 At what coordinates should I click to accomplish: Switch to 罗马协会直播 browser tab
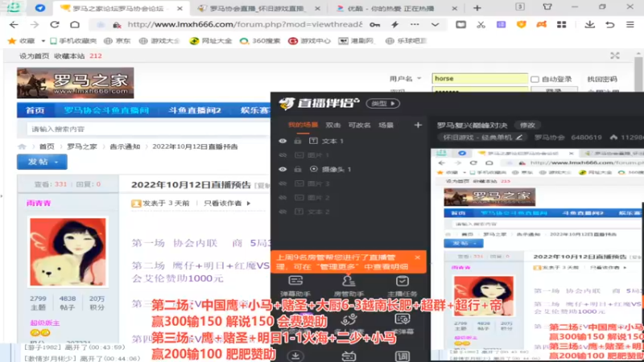(x=258, y=8)
